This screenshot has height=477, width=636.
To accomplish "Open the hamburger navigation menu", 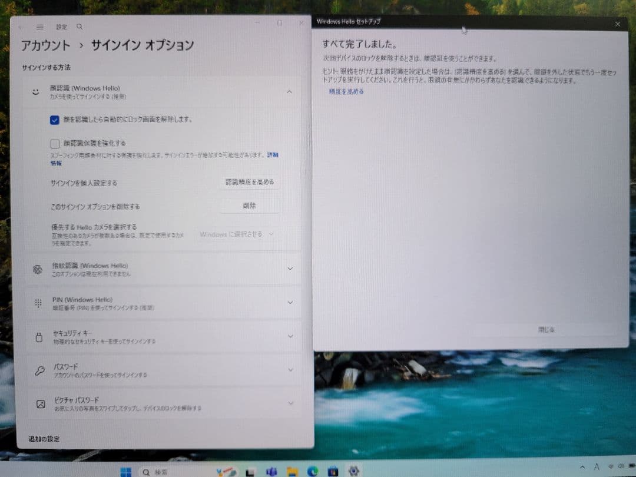I will 40,26.
